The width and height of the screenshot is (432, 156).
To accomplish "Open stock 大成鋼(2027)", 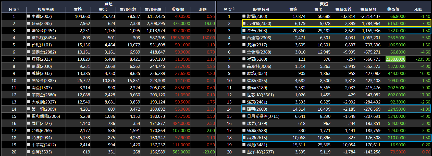I will click(44, 102).
